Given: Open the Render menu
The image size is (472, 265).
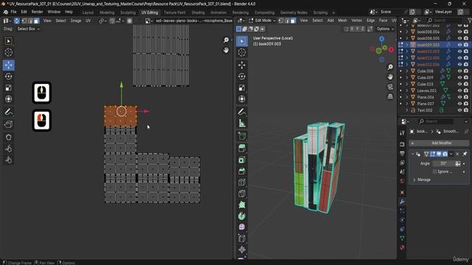Looking at the screenshot, I should 37,12.
